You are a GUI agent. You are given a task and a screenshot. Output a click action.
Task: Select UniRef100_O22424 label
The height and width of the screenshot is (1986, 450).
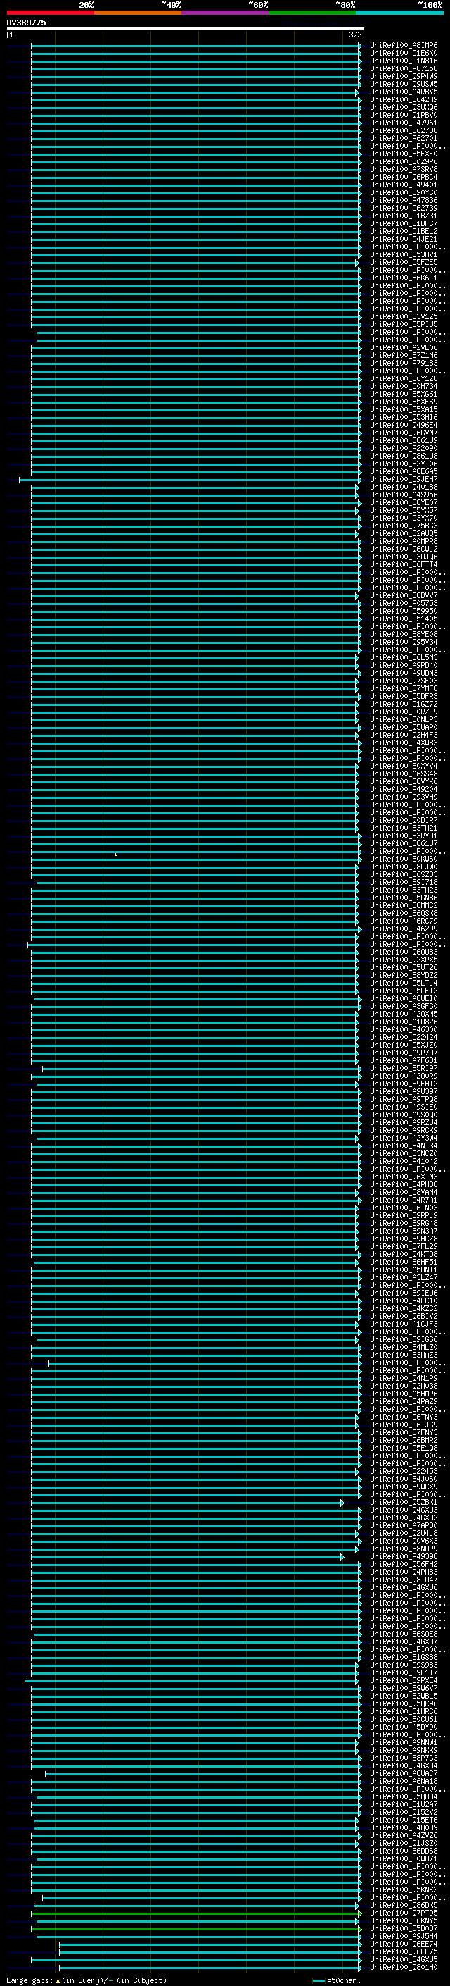point(403,1038)
